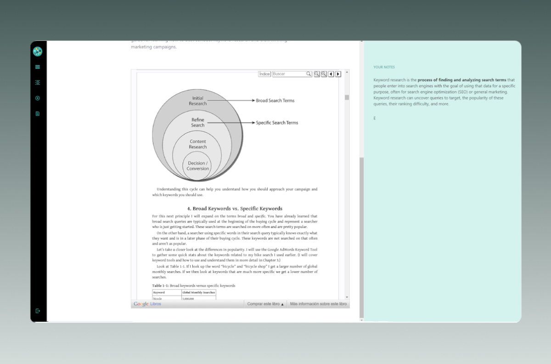Click the YOUR NOTES heading
This screenshot has width=551, height=364.
pyautogui.click(x=384, y=67)
